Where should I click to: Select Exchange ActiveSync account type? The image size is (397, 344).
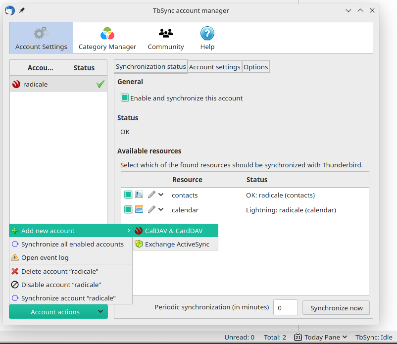pyautogui.click(x=175, y=244)
